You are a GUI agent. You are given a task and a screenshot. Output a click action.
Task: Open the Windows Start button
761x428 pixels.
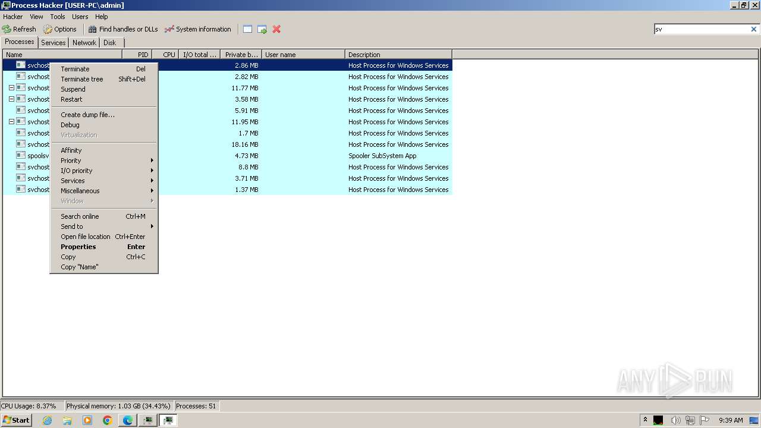point(17,420)
